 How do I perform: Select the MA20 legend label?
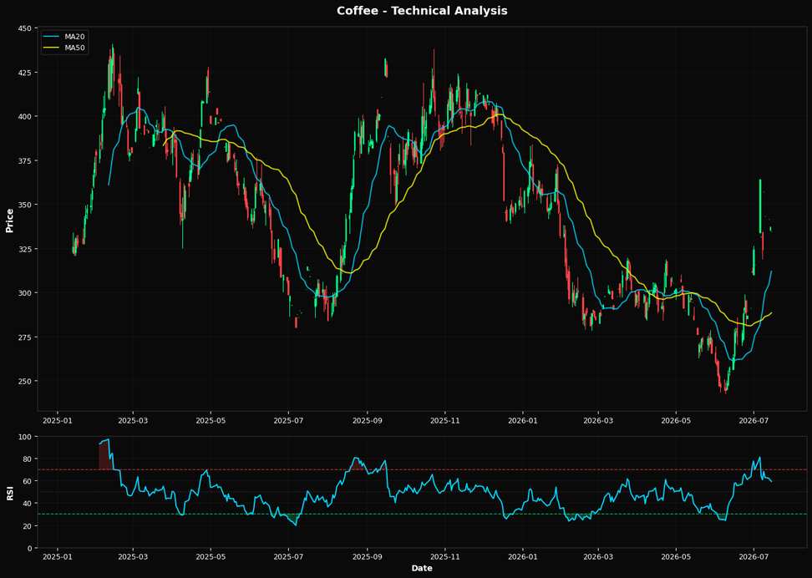pos(74,37)
